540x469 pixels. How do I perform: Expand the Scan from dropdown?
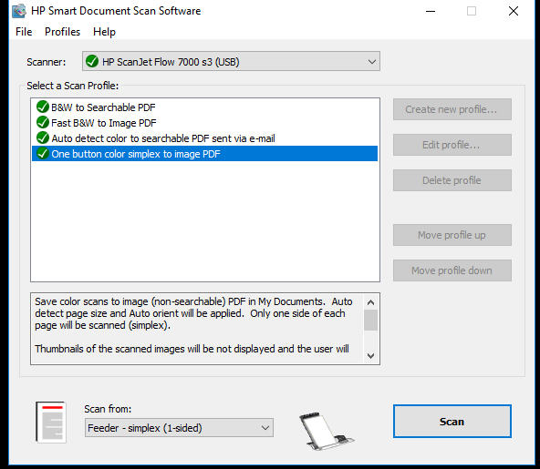(179, 428)
